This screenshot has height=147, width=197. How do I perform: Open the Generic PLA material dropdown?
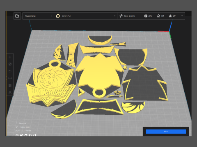click(x=86, y=16)
